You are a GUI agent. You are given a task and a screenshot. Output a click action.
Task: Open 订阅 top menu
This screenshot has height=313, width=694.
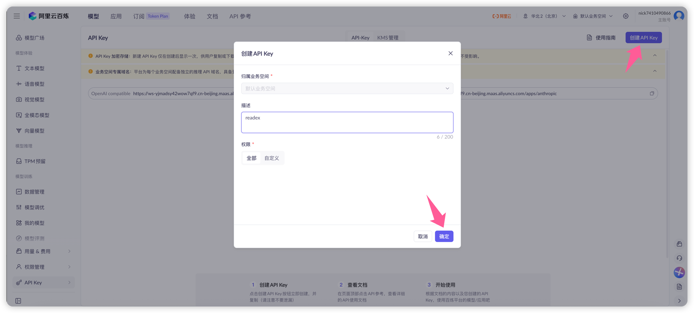pos(138,16)
